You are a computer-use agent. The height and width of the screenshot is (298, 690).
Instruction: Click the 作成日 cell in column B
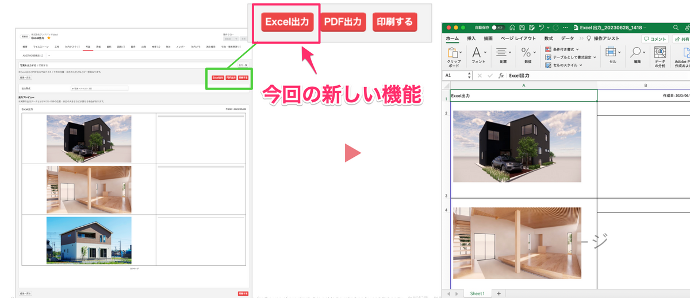click(644, 96)
